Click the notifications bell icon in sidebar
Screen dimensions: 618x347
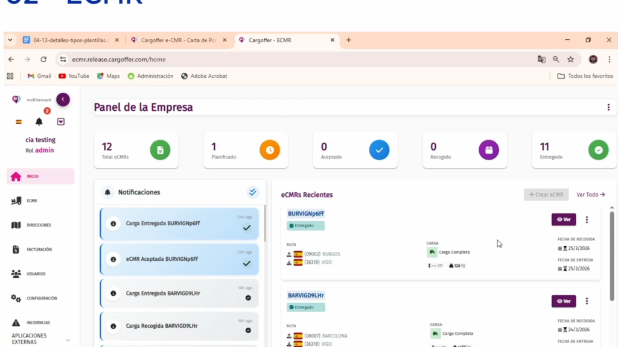39,122
